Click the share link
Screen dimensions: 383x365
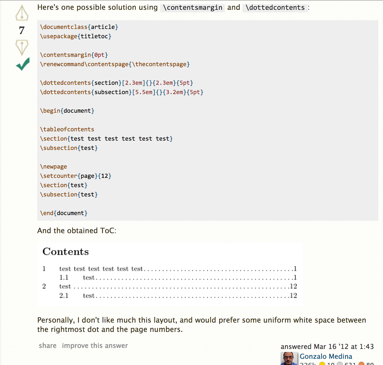(x=48, y=346)
